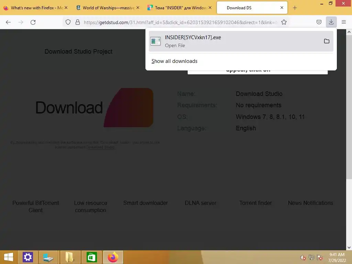Close the What's new with Firefox tab

click(66, 8)
